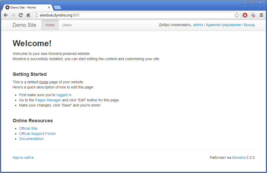267x173 pixels.
Task: Open the Chrome hamburger menu
Action: click(261, 15)
